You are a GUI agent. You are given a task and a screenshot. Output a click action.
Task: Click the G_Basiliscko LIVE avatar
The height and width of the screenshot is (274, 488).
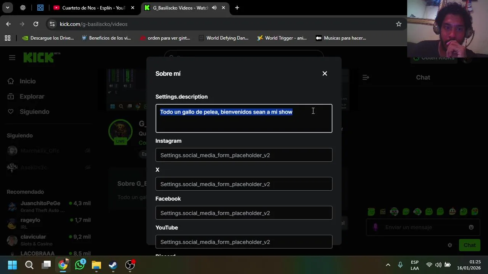pos(120,132)
